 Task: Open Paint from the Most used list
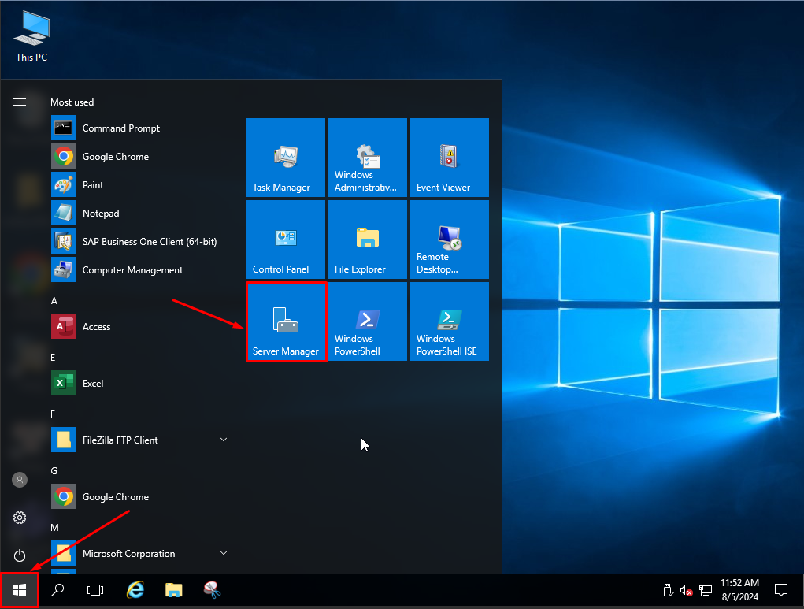click(139, 184)
